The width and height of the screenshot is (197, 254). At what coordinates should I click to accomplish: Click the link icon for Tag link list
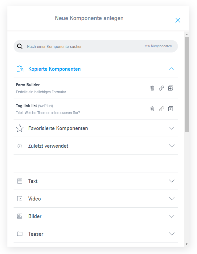coord(162,109)
